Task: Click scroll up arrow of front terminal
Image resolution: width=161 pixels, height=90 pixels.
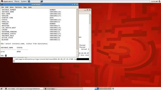Action: point(77,9)
